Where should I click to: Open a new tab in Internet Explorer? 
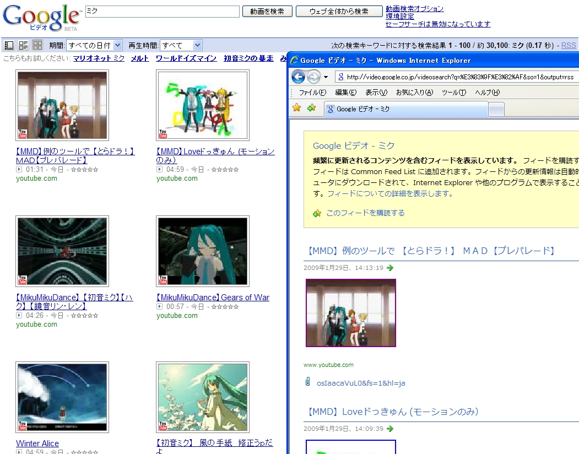pyautogui.click(x=496, y=109)
